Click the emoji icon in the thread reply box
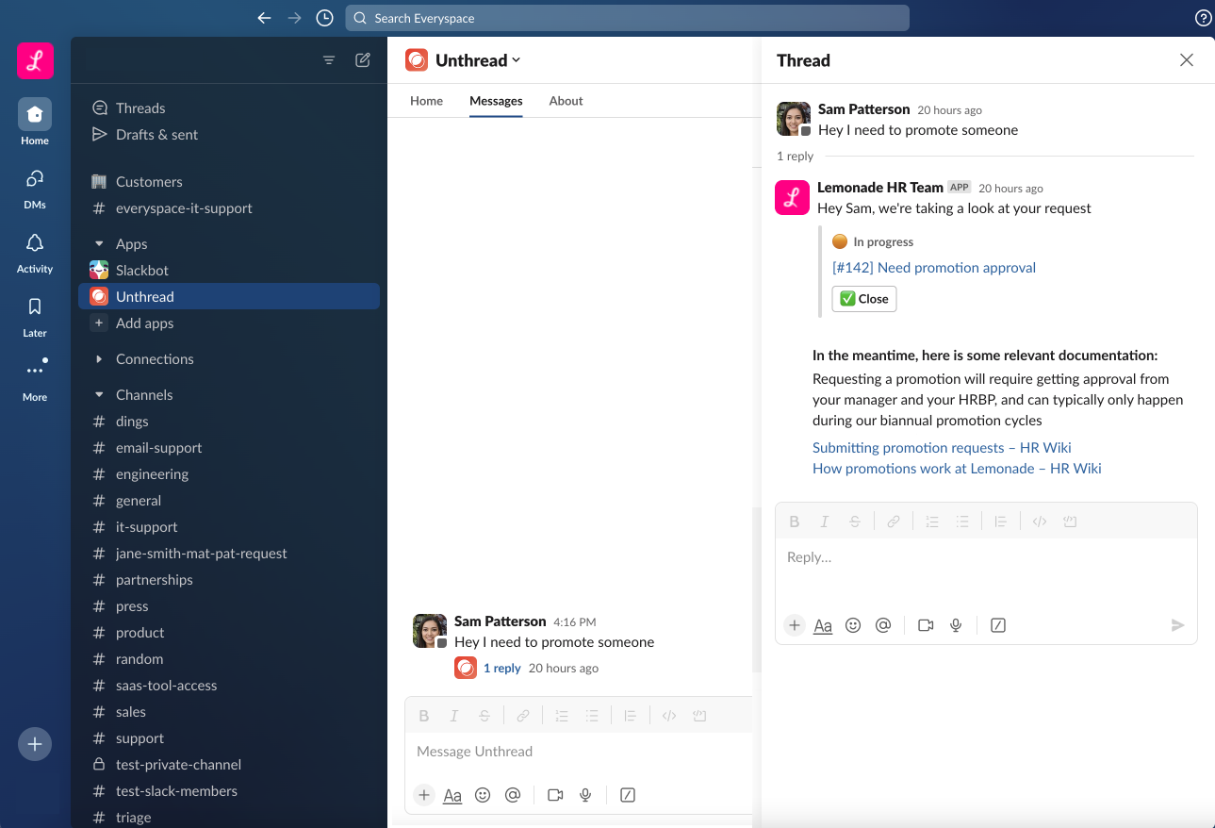Screen dimensions: 1215x828 (x=853, y=625)
